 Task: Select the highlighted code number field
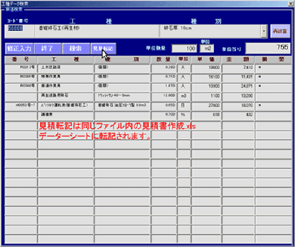click(x=19, y=31)
